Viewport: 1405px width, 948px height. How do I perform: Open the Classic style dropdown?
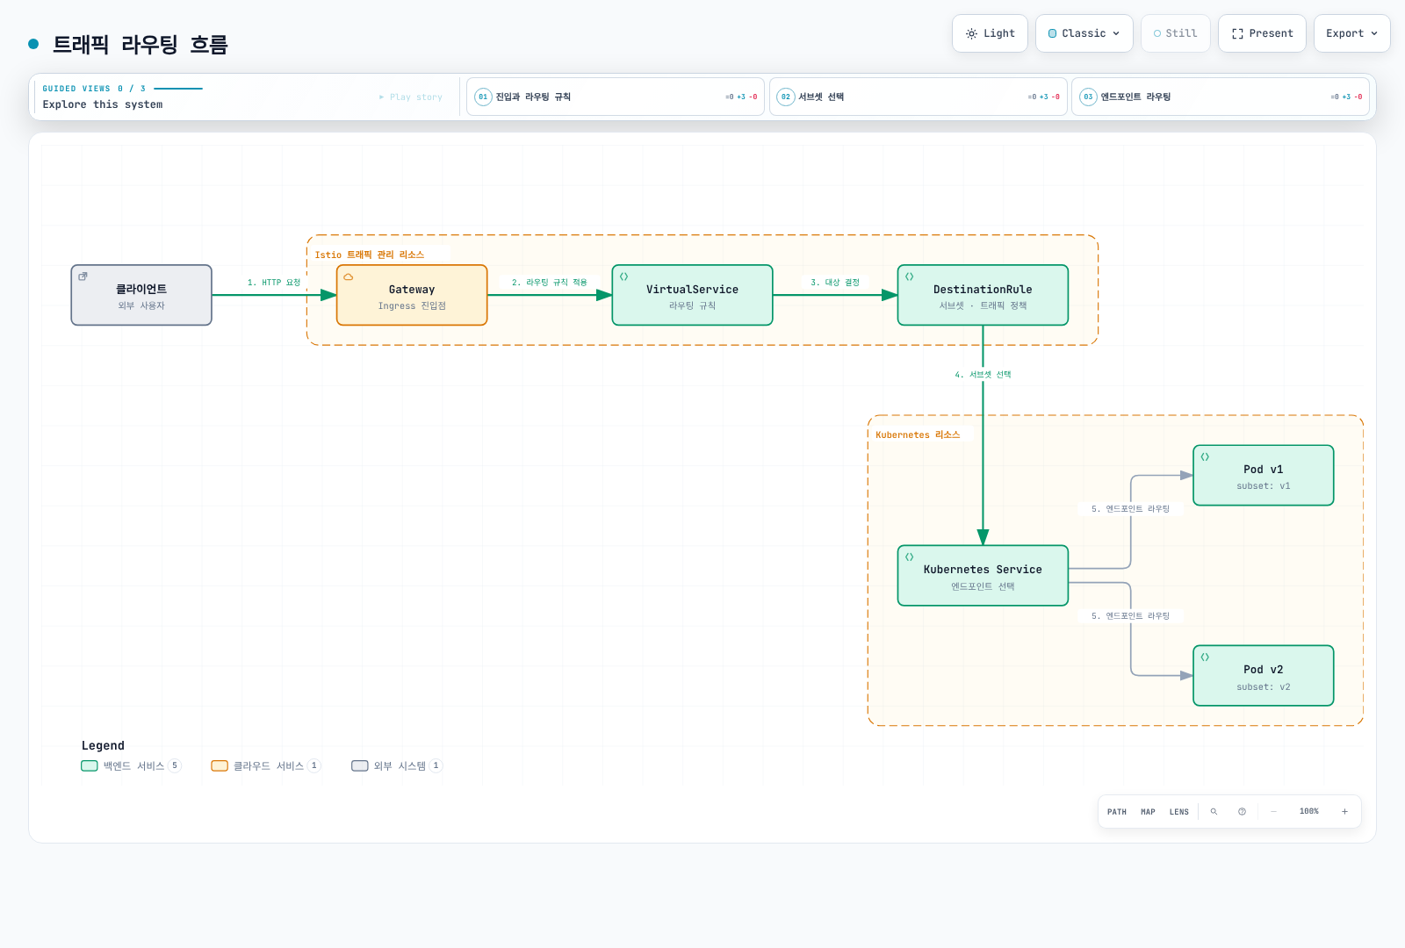[1084, 33]
